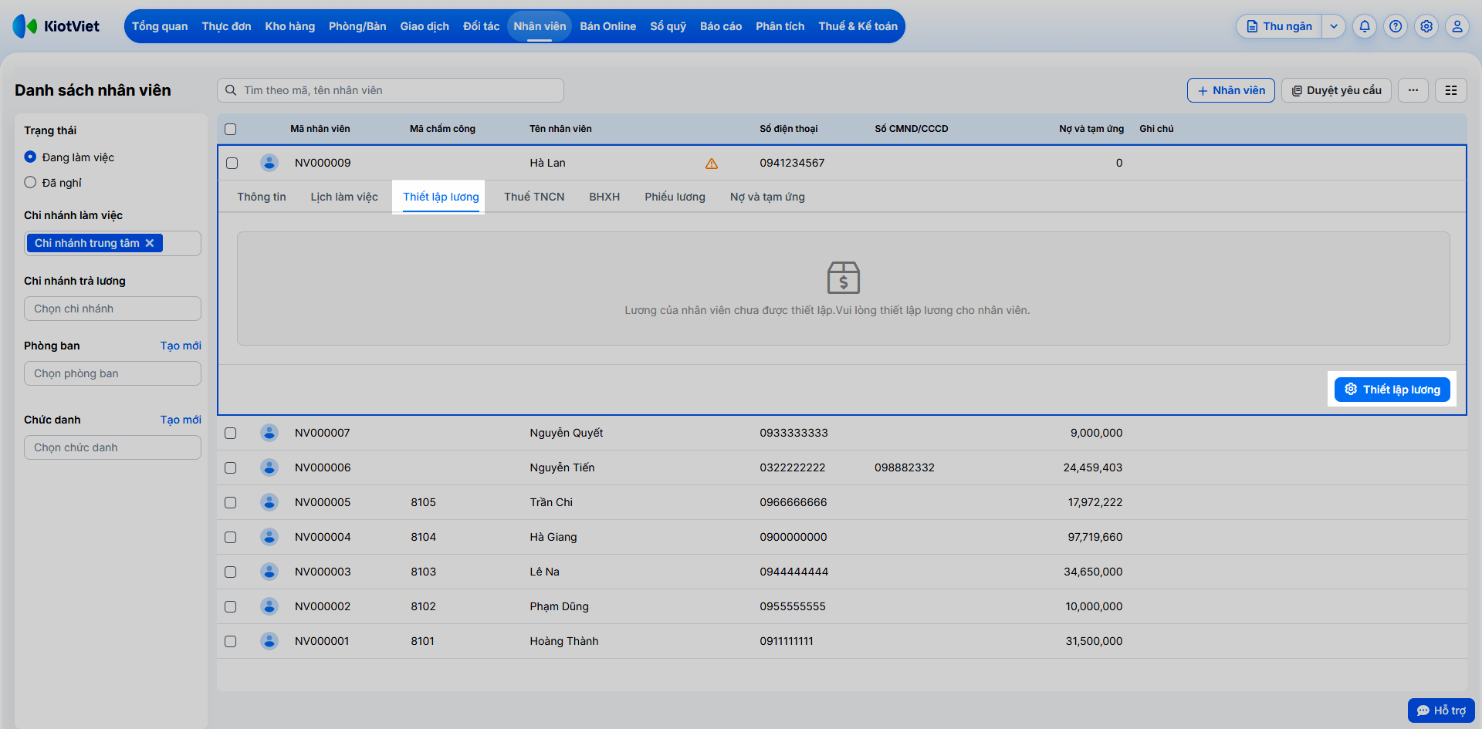The width and height of the screenshot is (1482, 729).
Task: Click the Thu ngân button
Action: (1280, 26)
